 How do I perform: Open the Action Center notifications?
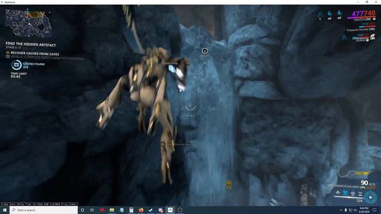click(374, 210)
